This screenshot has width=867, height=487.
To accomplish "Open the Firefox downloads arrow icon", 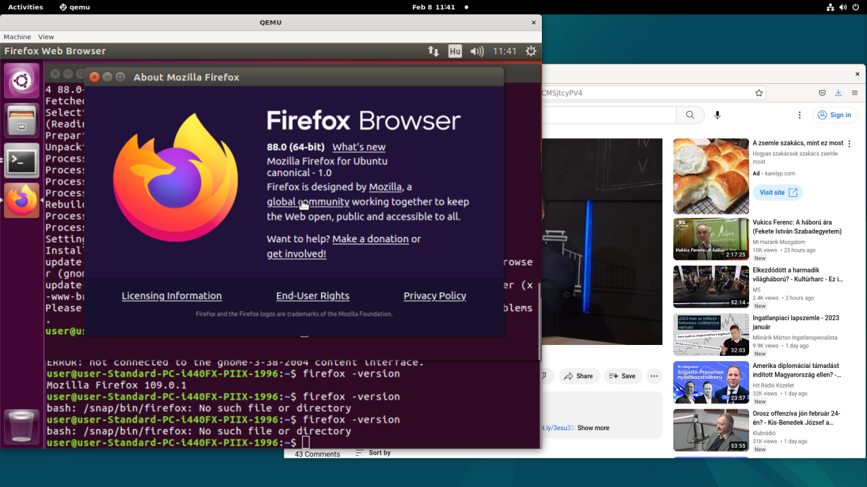I will (x=838, y=93).
